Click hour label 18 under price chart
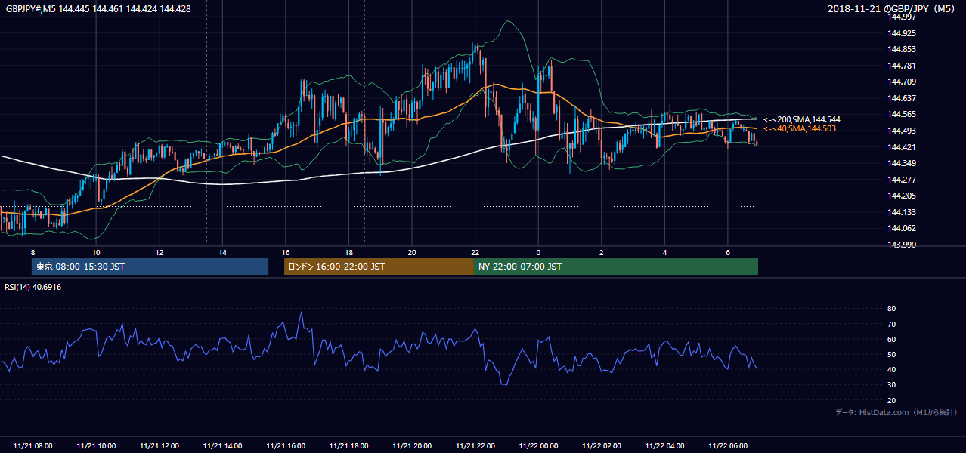Screen dimensions: 966x453 pyautogui.click(x=349, y=252)
